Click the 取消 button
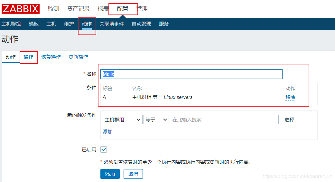Image resolution: width=335 pixels, height=182 pixels. tap(133, 174)
